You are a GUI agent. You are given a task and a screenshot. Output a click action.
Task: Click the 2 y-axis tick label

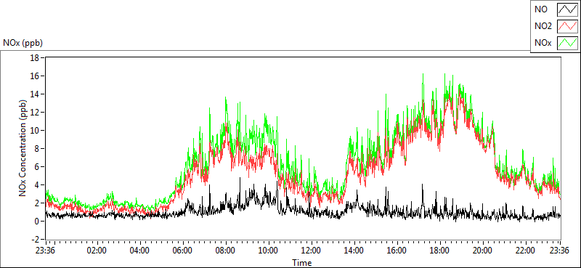(x=38, y=203)
